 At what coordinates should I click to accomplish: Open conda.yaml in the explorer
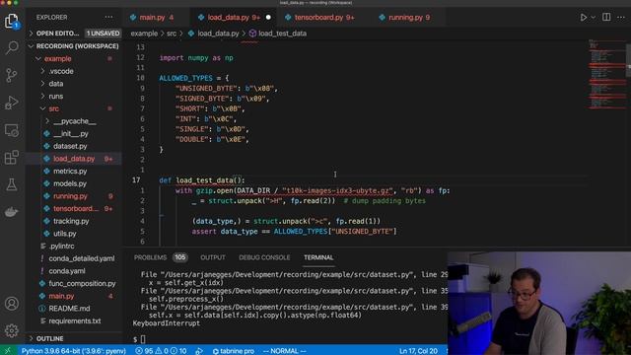coord(74,271)
